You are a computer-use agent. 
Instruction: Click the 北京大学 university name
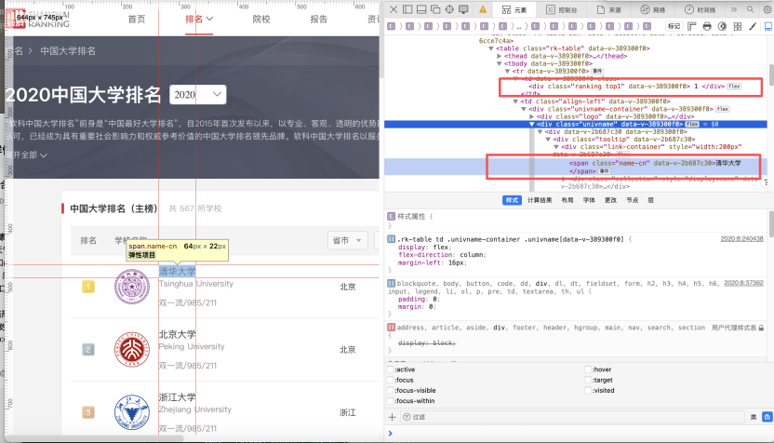(177, 334)
